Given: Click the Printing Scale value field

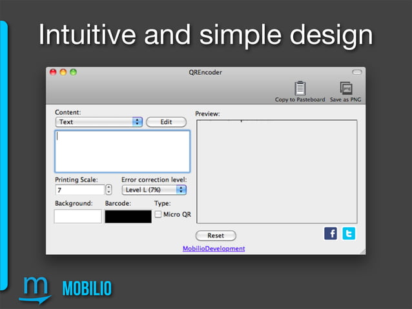Looking at the screenshot, I should [x=80, y=190].
